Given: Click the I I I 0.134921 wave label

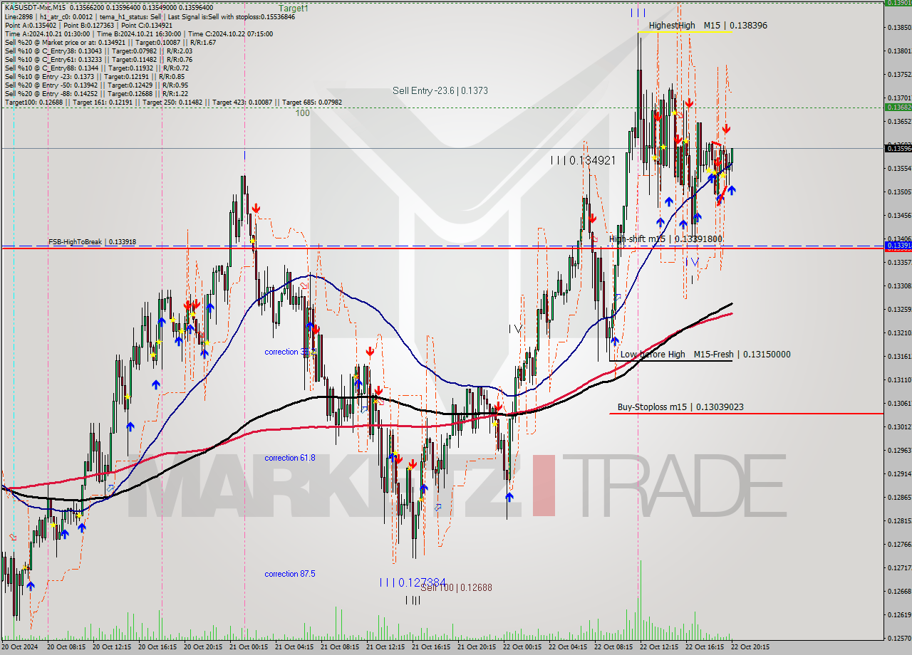Looking at the screenshot, I should [x=583, y=161].
